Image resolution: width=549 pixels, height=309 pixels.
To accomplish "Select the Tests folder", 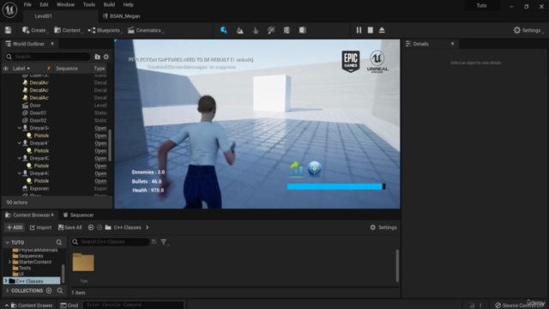I will [x=25, y=268].
